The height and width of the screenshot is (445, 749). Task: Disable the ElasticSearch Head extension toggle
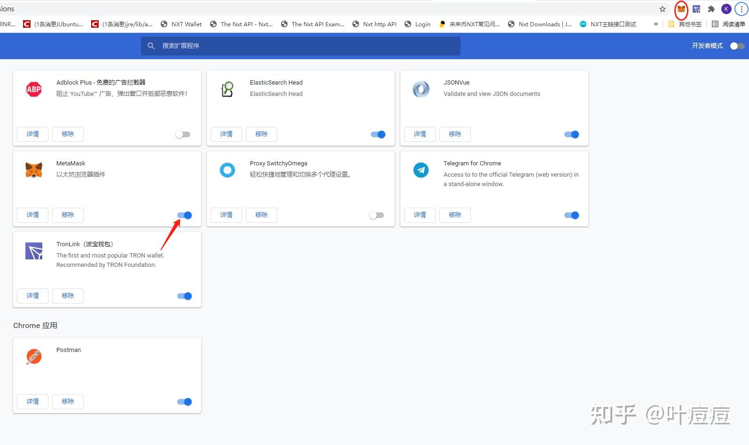378,134
